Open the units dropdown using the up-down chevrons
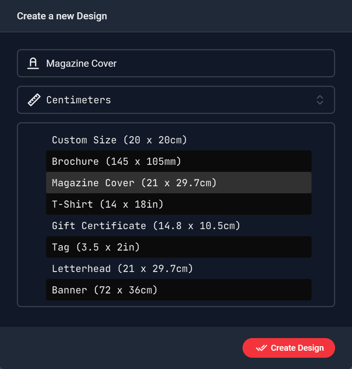 [x=320, y=100]
